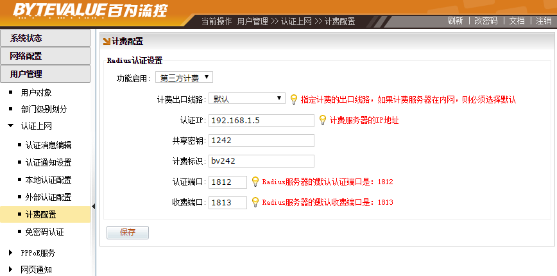Open the 功能启用 dropdown showing 第三方计费
The height and width of the screenshot is (276, 557).
click(x=184, y=78)
